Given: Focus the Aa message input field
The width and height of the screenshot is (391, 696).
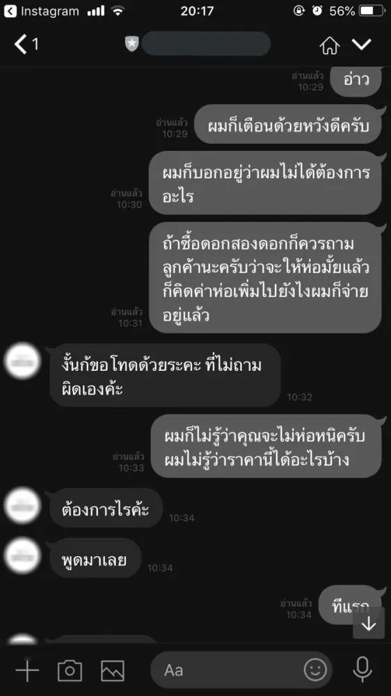Looking at the screenshot, I should click(241, 670).
